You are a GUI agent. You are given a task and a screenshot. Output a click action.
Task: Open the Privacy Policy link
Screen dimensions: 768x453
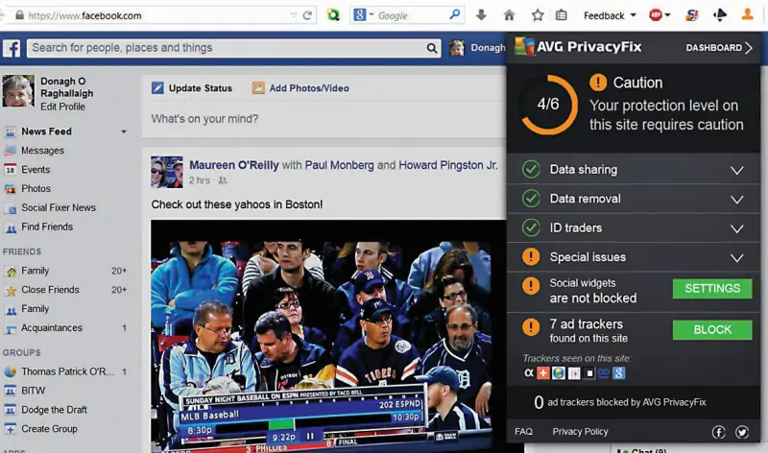[580, 432]
